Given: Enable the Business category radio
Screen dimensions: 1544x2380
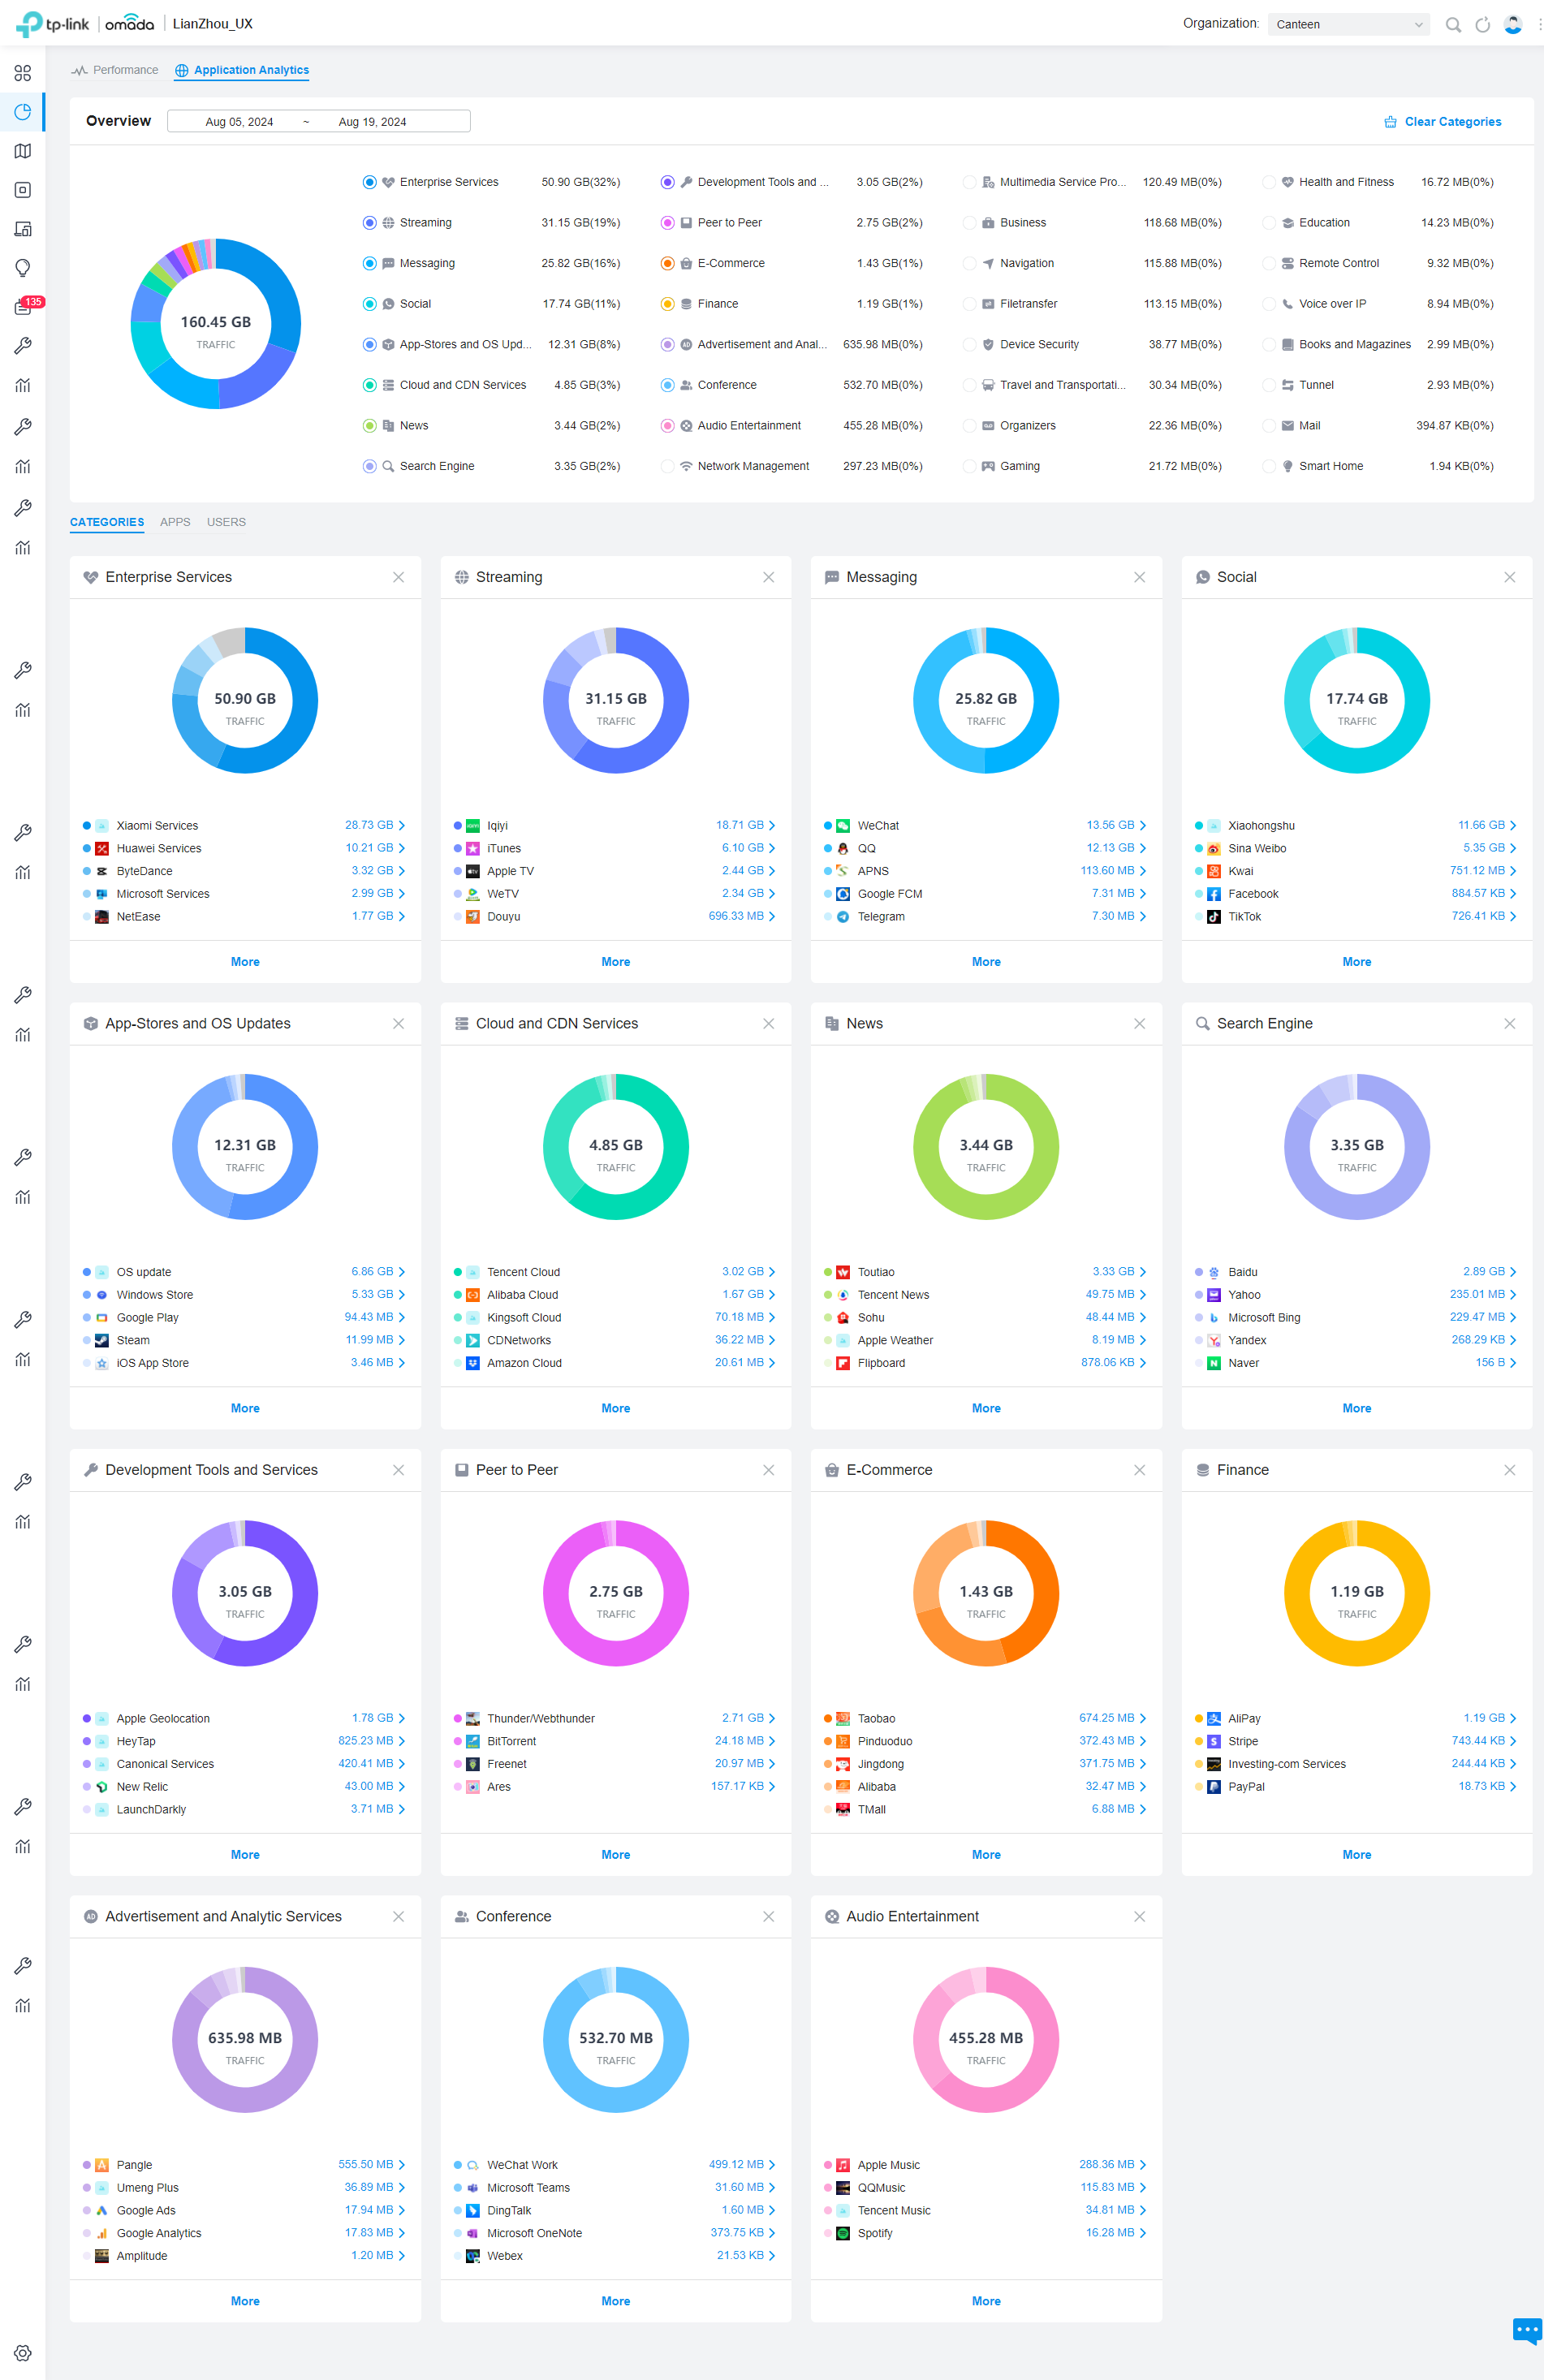Looking at the screenshot, I should coord(969,223).
